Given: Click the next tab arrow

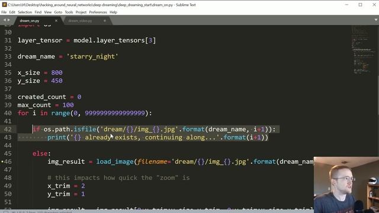Looking at the screenshot, I should click(9, 20).
